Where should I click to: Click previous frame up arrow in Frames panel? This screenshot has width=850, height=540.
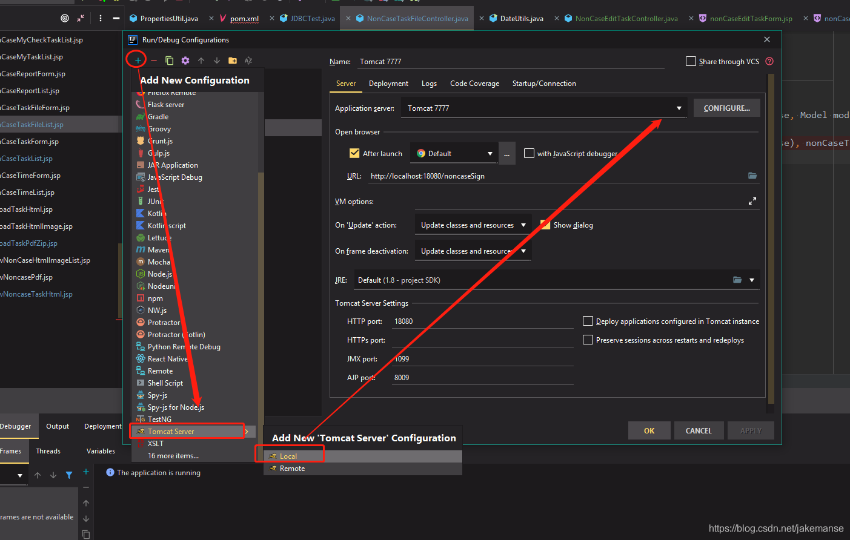38,475
